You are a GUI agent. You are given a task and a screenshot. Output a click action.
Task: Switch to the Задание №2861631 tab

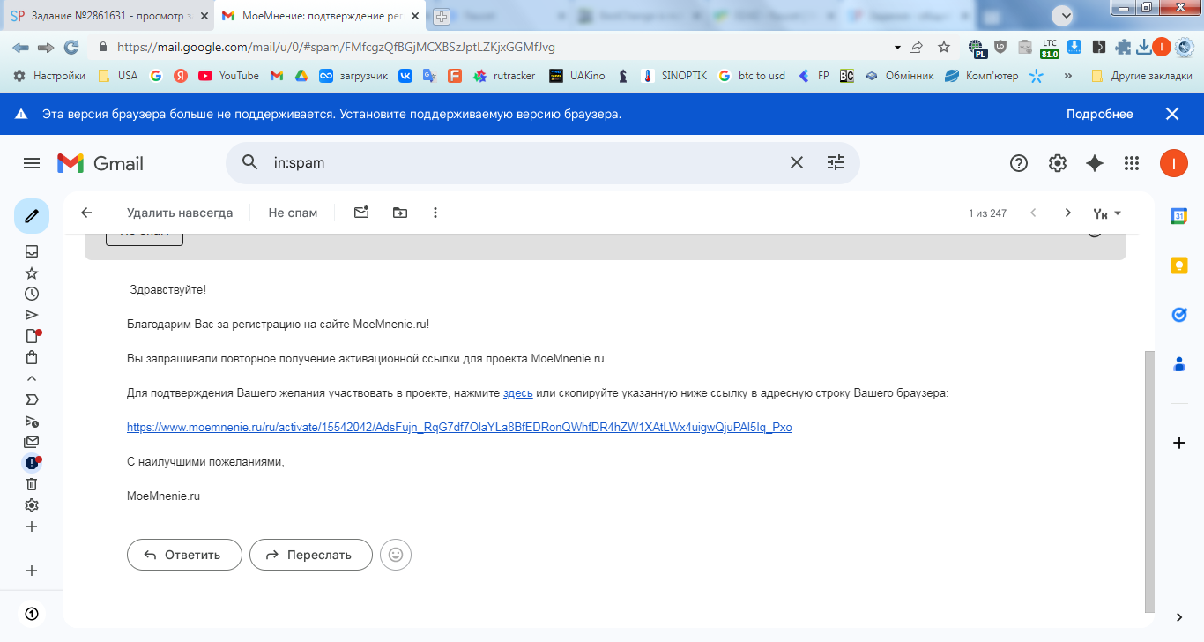pos(108,16)
